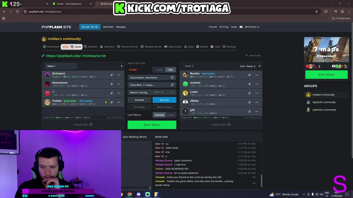Open Lukas's three-dot options menu
This screenshot has height=198, width=353.
(x=256, y=93)
